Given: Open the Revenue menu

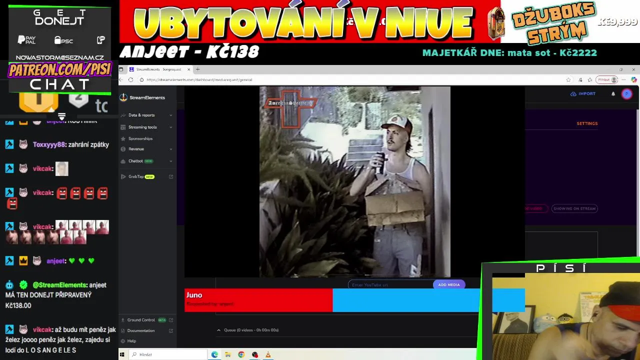Looking at the screenshot, I should click(136, 149).
